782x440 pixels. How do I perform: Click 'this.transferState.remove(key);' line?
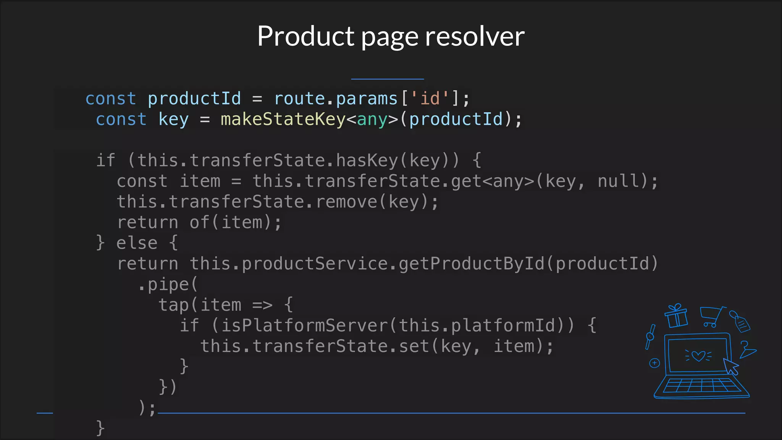277,202
